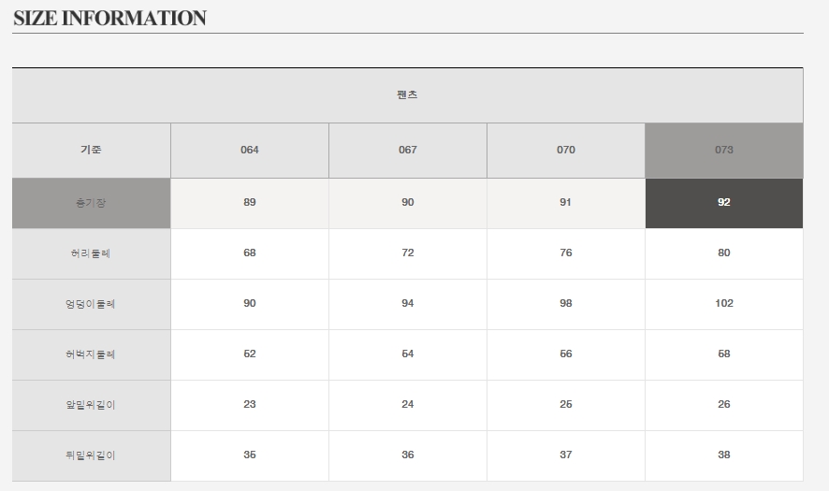Screen dimensions: 829x491
Task: Click the waist value 76 cell
Action: click(566, 253)
